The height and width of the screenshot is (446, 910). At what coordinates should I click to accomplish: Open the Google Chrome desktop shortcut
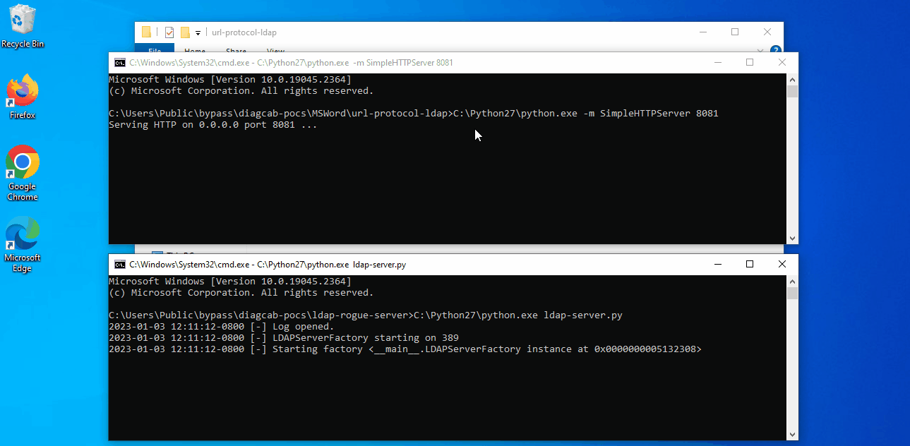[x=23, y=173]
